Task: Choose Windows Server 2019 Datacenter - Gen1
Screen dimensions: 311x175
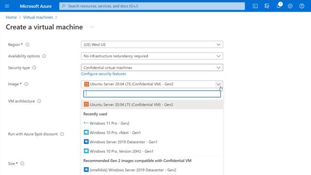Action: pos(152,142)
